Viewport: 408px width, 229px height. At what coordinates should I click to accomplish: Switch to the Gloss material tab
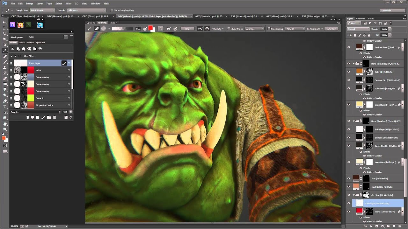22,42
